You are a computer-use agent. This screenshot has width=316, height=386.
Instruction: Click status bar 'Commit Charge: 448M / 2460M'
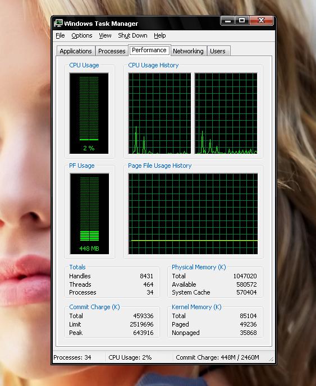coord(217,357)
